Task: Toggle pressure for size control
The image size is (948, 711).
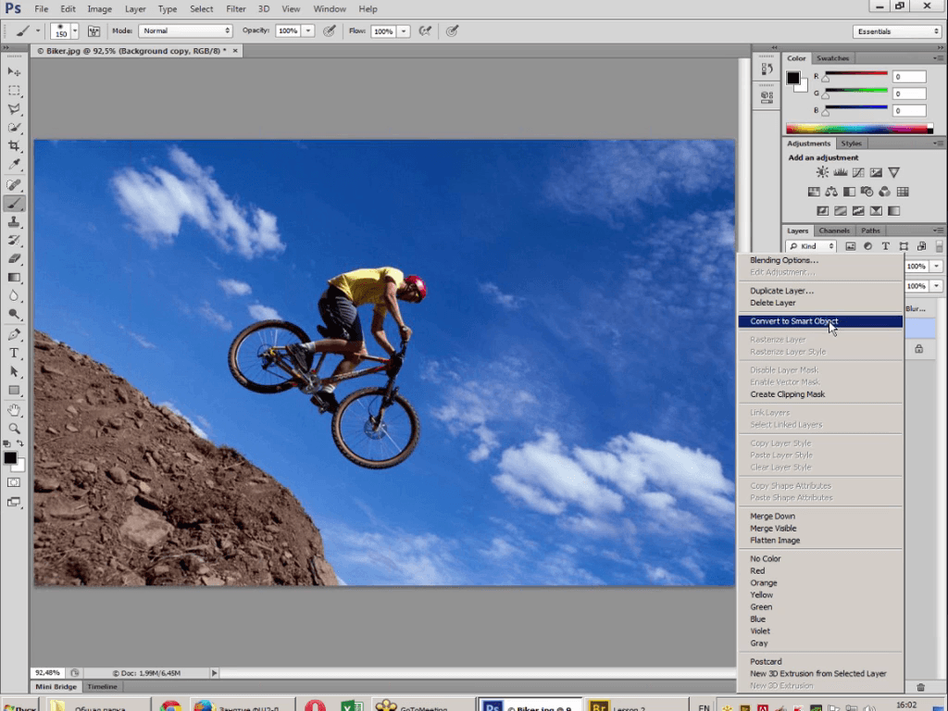Action: (x=452, y=31)
